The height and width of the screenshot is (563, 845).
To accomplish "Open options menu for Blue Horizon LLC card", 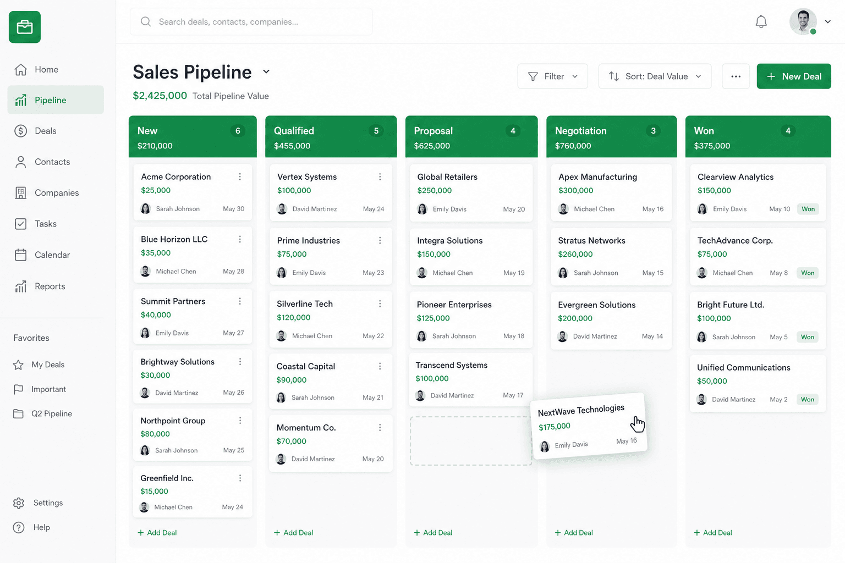I will click(x=240, y=239).
